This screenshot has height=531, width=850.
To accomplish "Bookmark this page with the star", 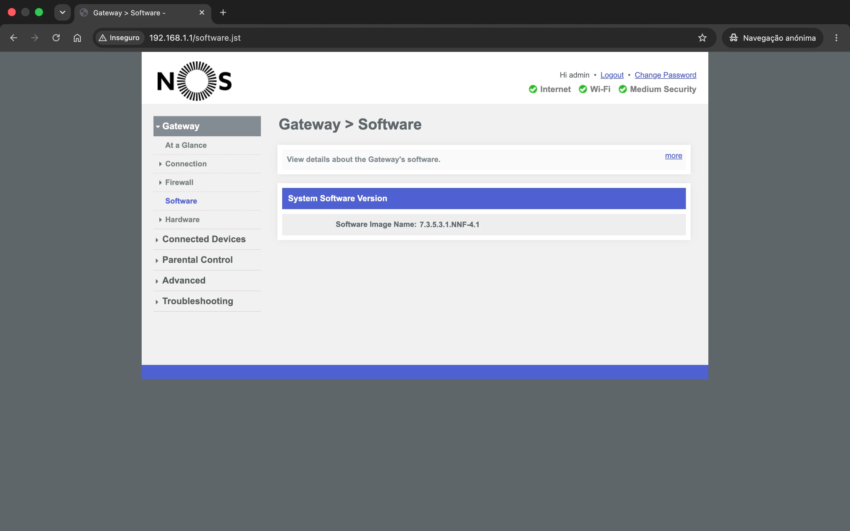I will pos(702,37).
